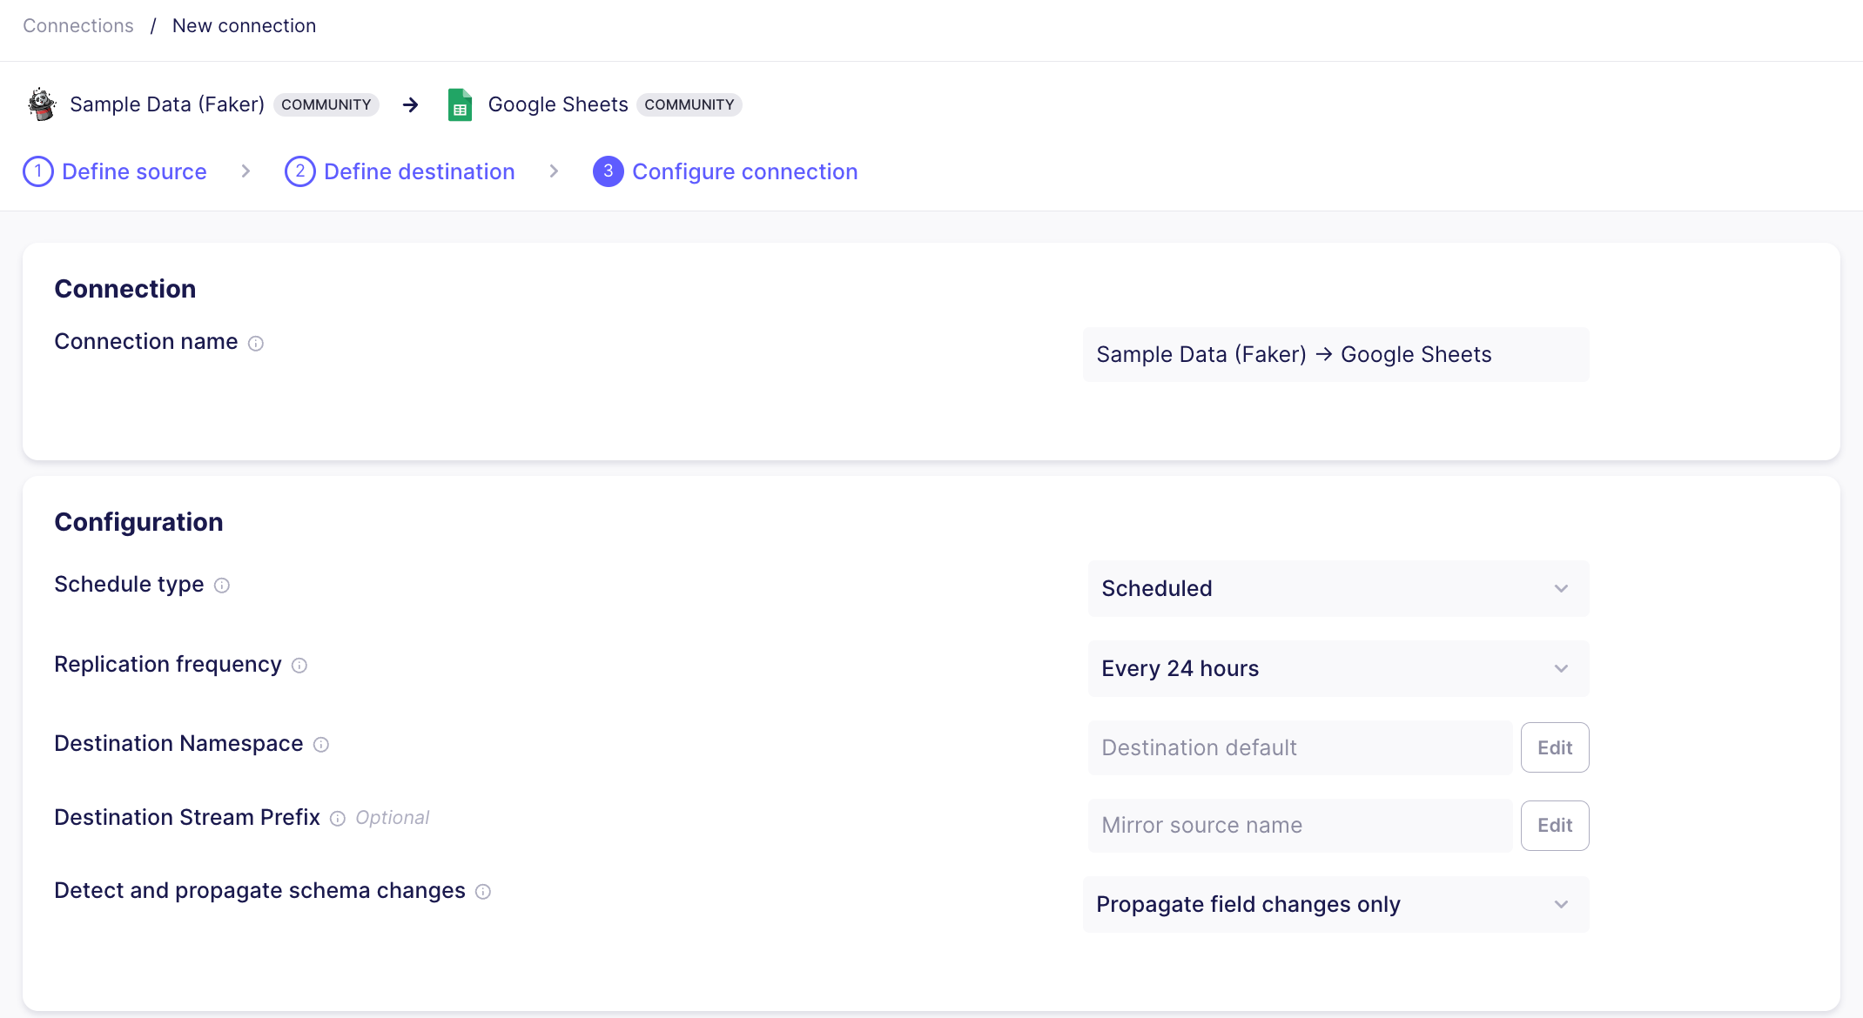Screen dimensions: 1863x1018
Task: Click info icon beside Replication frequency
Action: click(299, 666)
